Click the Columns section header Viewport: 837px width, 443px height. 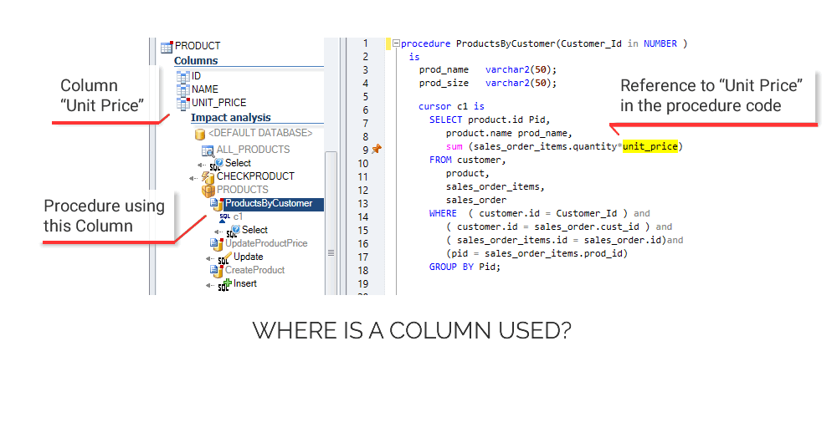pos(196,61)
